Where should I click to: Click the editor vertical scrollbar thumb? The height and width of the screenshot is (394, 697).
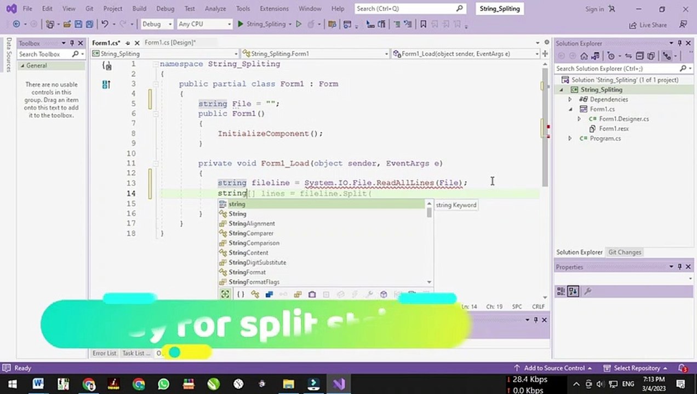pyautogui.click(x=544, y=127)
